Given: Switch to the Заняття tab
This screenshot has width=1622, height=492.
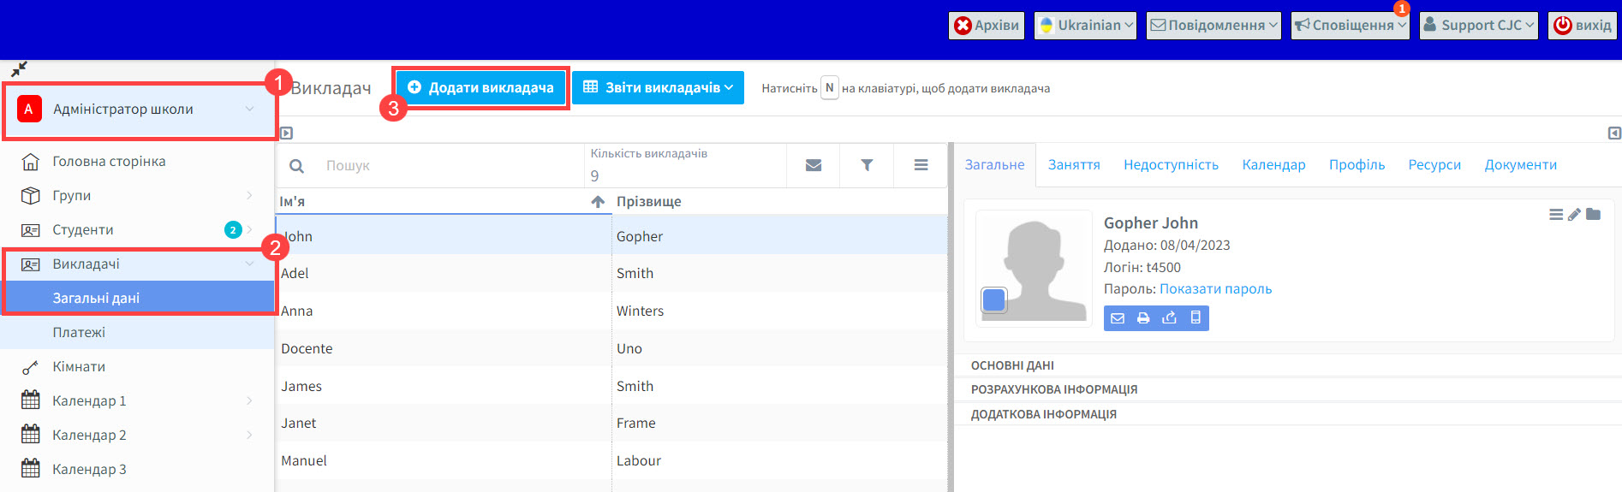Looking at the screenshot, I should 1074,165.
